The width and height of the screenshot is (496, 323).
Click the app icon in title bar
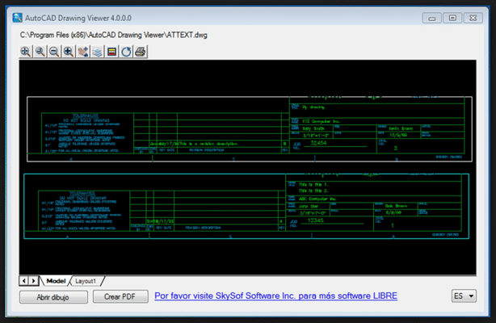click(18, 18)
